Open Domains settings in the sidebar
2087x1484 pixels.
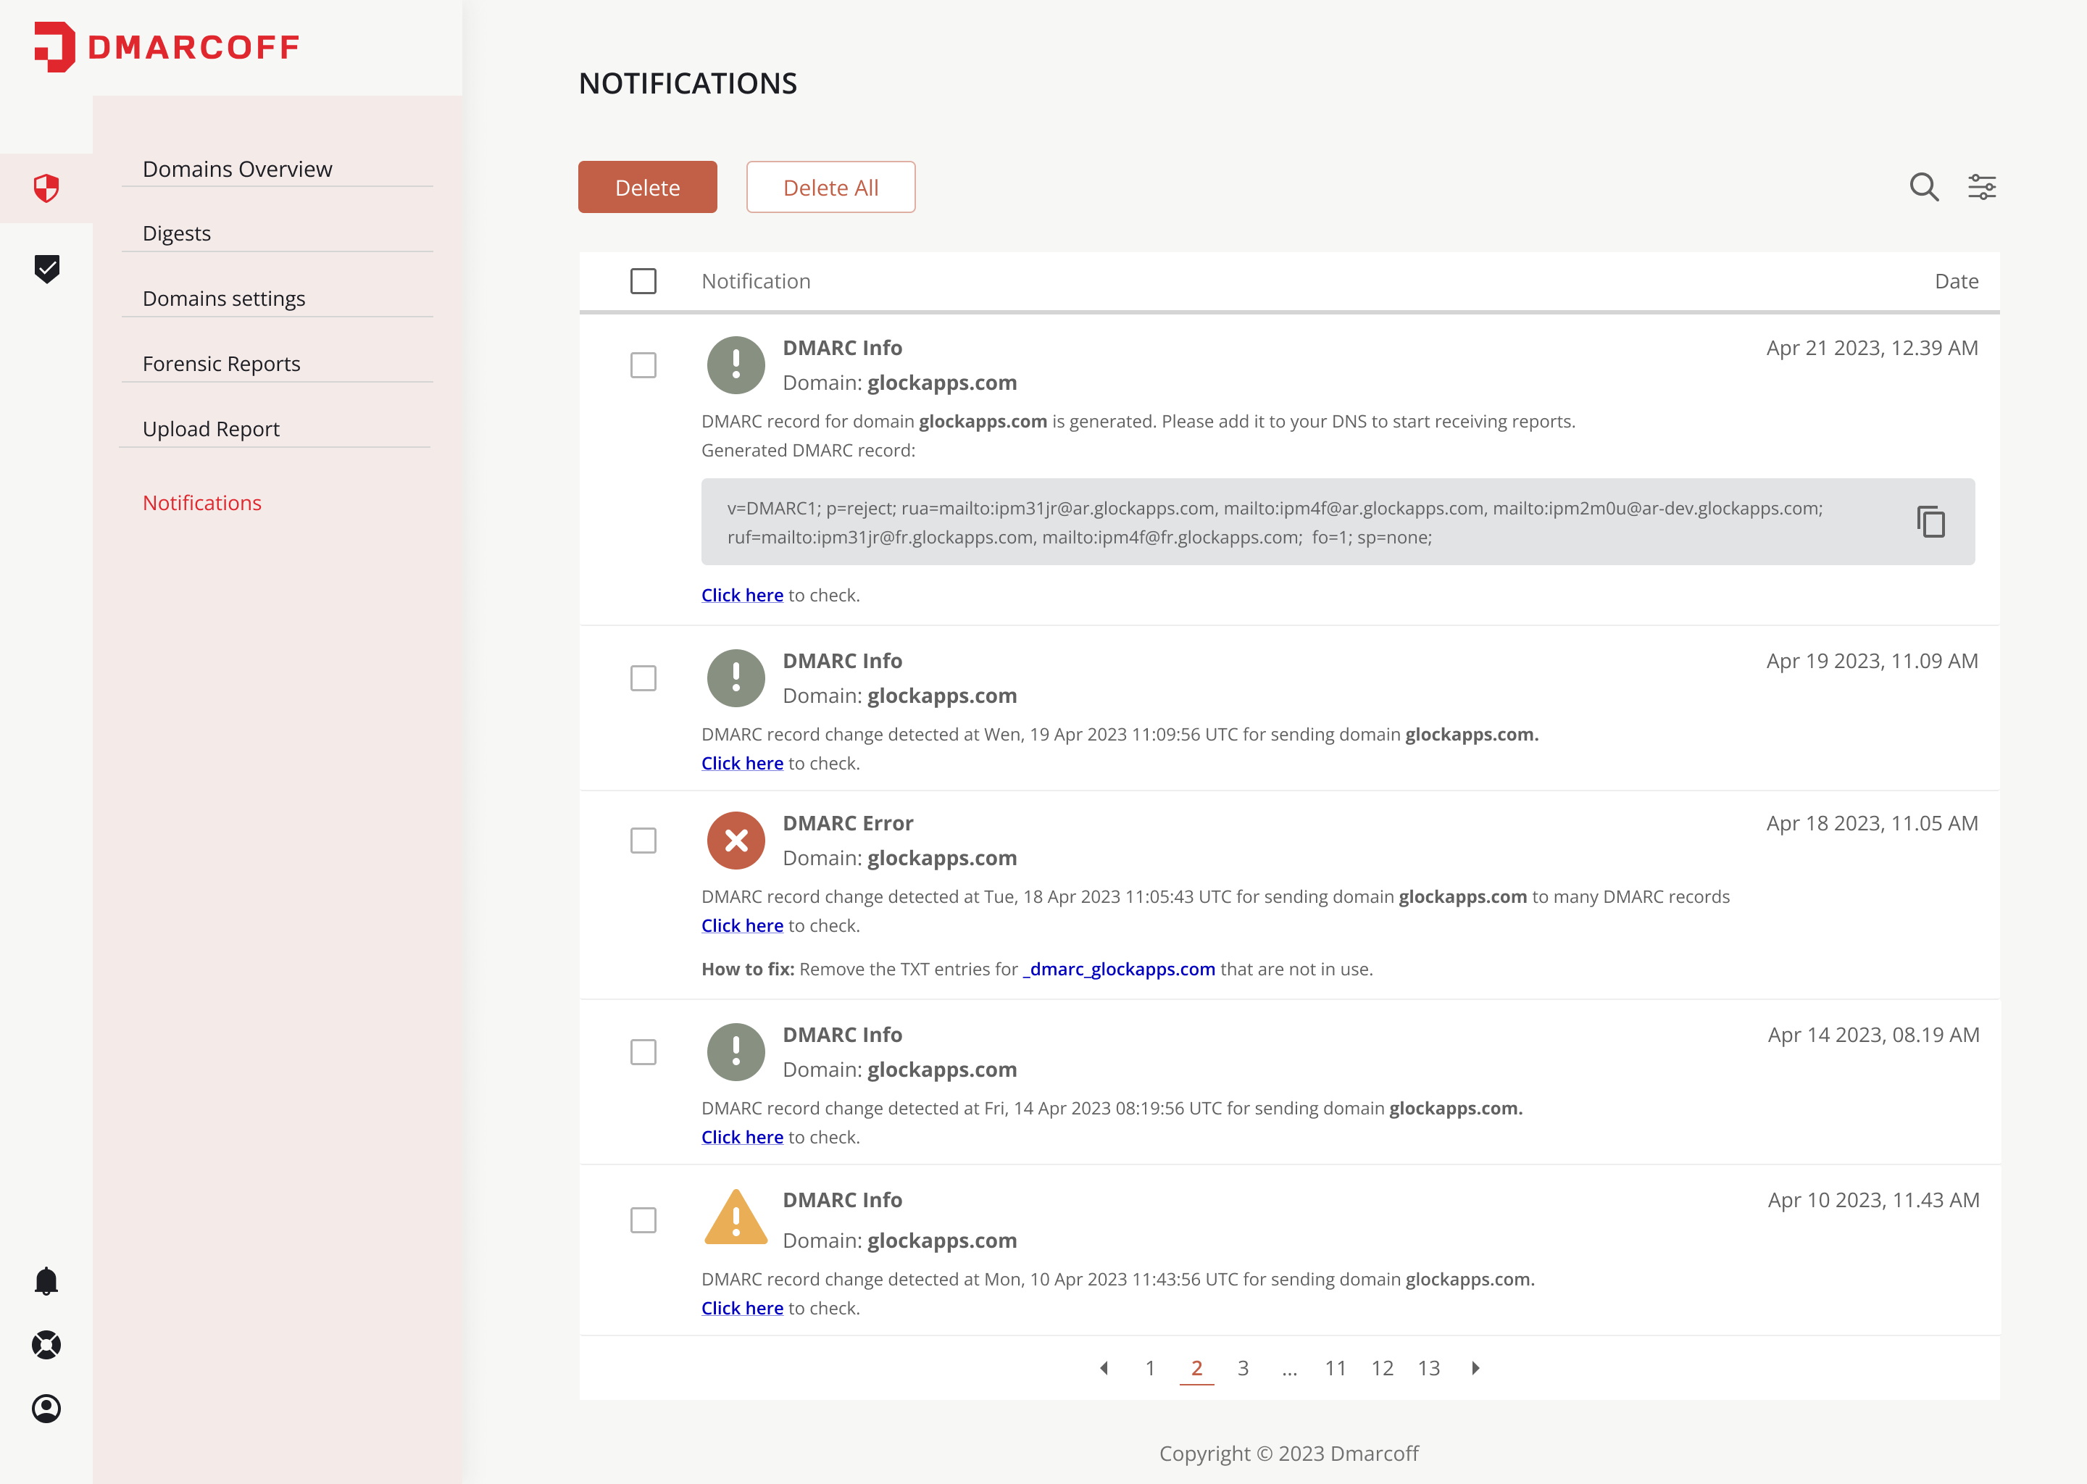(x=224, y=298)
